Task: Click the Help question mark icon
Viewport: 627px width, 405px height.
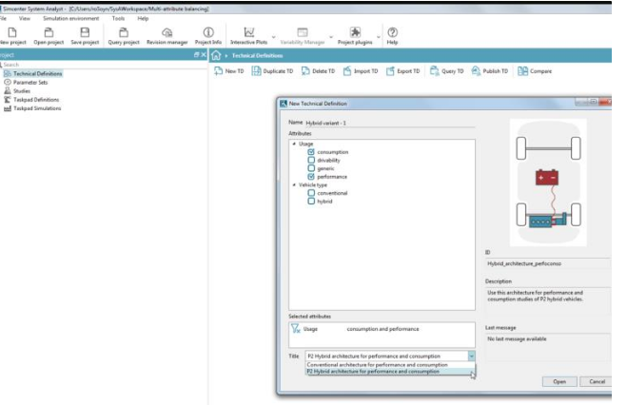Action: coord(392,32)
